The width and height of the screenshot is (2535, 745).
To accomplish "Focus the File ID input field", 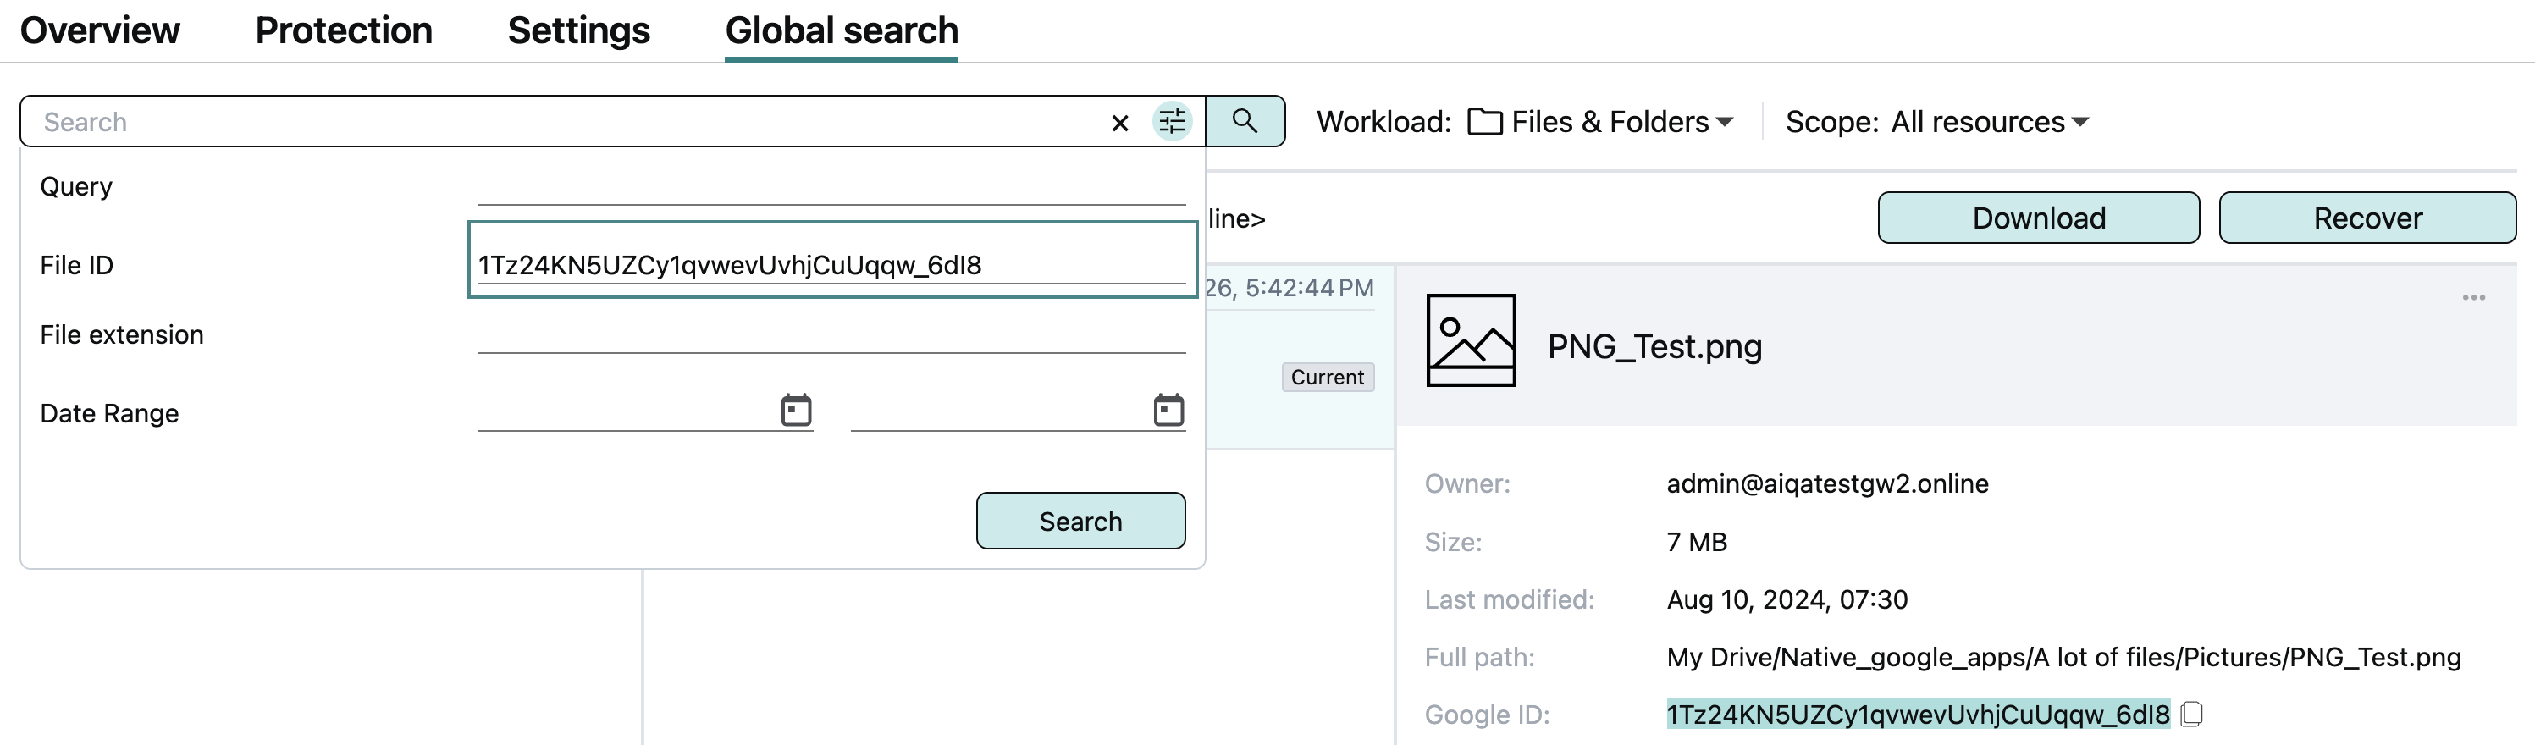I will click(831, 265).
